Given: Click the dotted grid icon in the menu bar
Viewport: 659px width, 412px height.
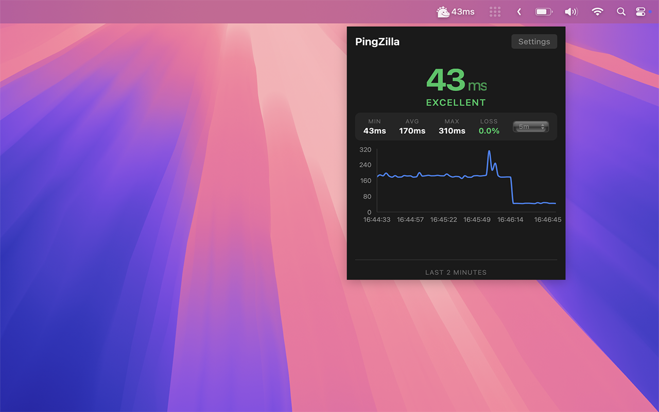Looking at the screenshot, I should 495,11.
